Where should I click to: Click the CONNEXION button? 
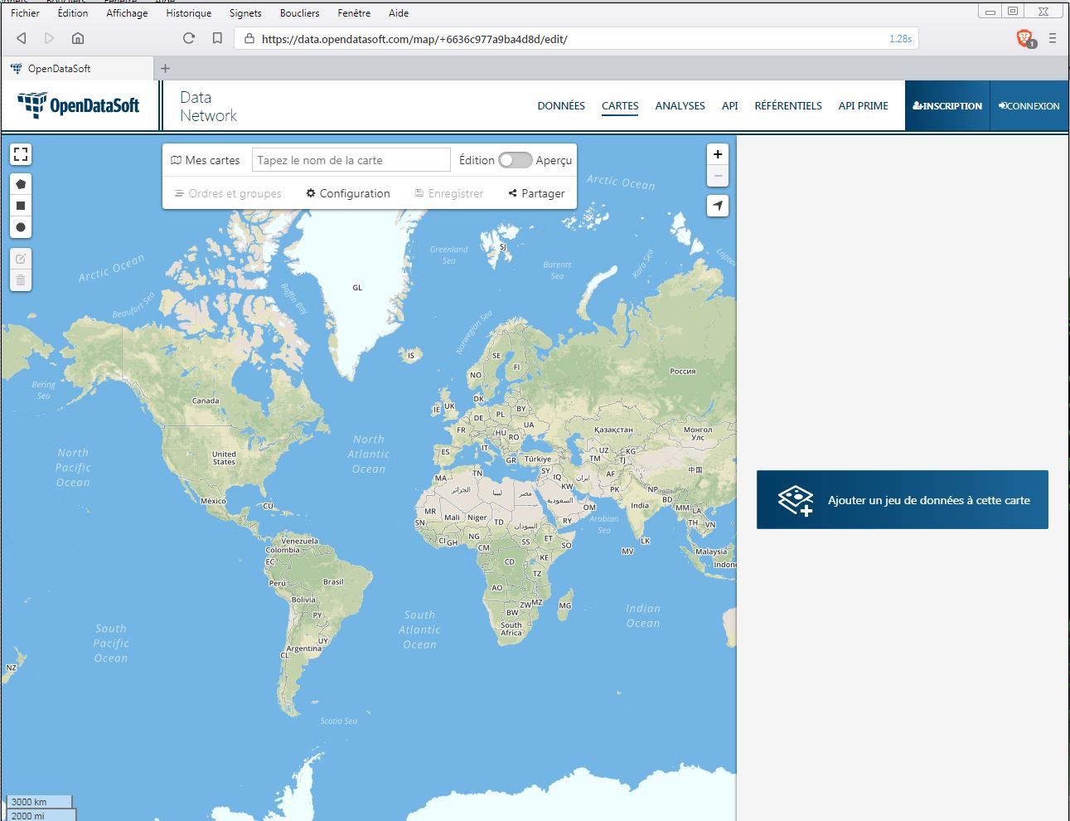click(1029, 106)
